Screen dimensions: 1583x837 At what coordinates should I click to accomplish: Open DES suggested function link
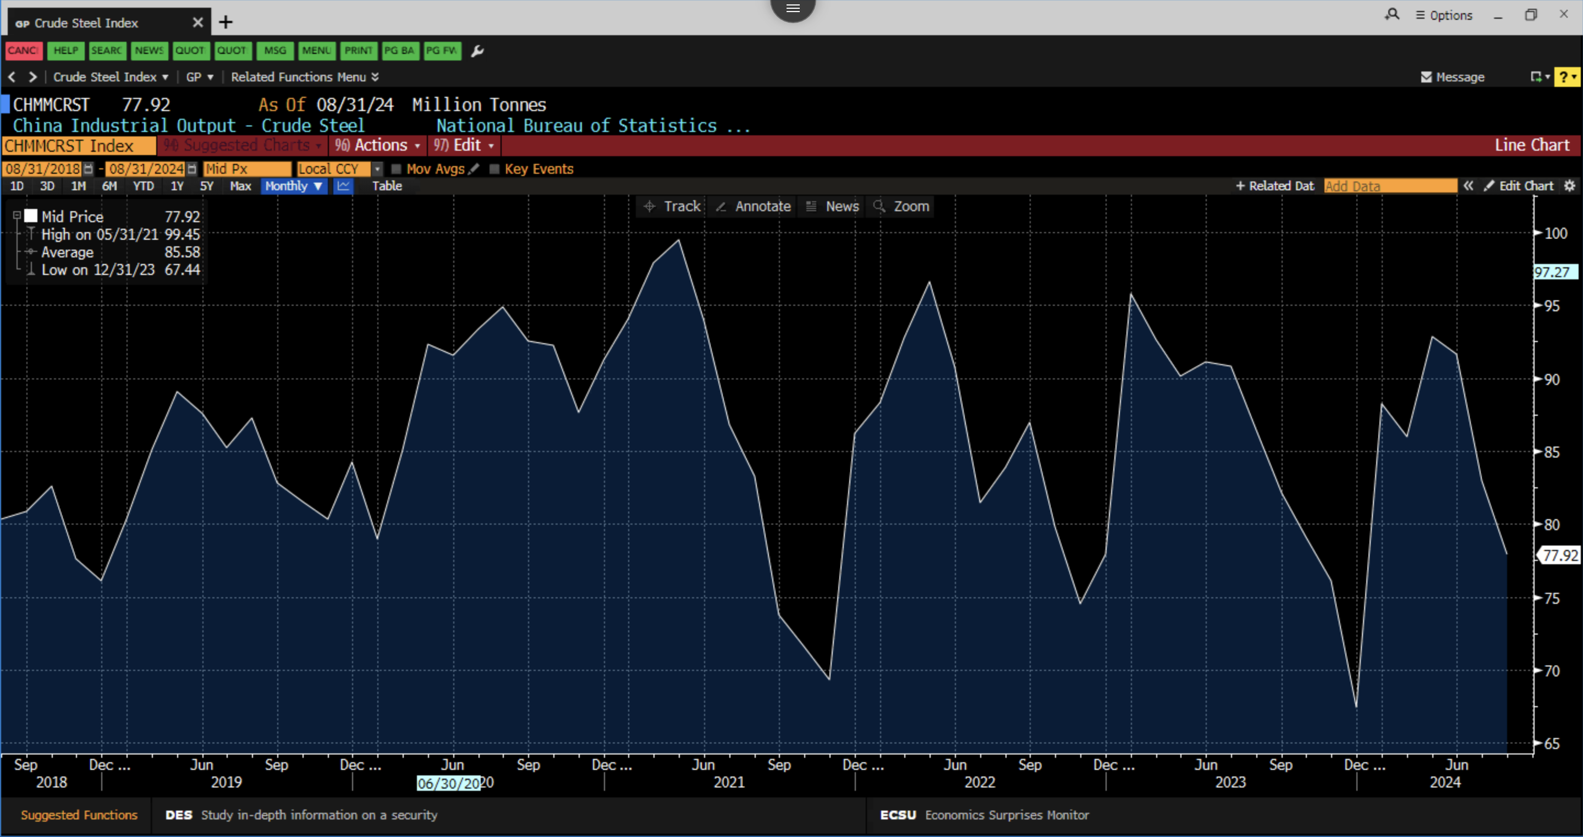coord(301,816)
